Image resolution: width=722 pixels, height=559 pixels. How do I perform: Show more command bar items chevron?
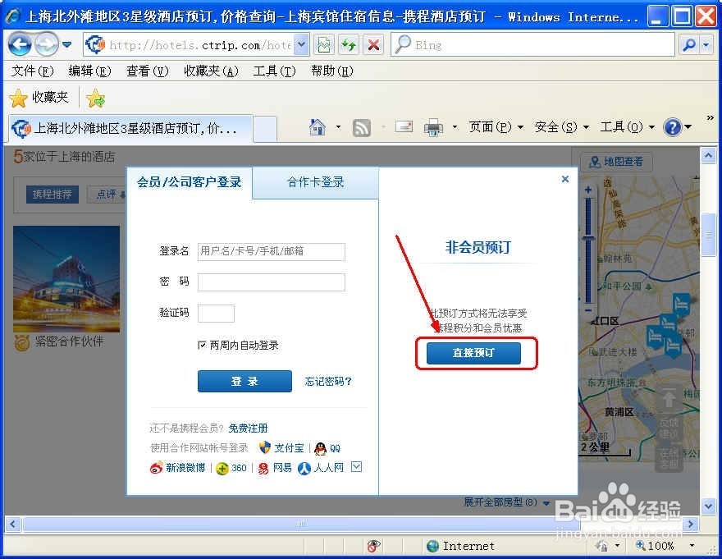coord(710,118)
